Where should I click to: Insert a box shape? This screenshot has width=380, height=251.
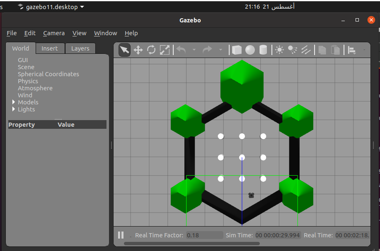tap(237, 50)
